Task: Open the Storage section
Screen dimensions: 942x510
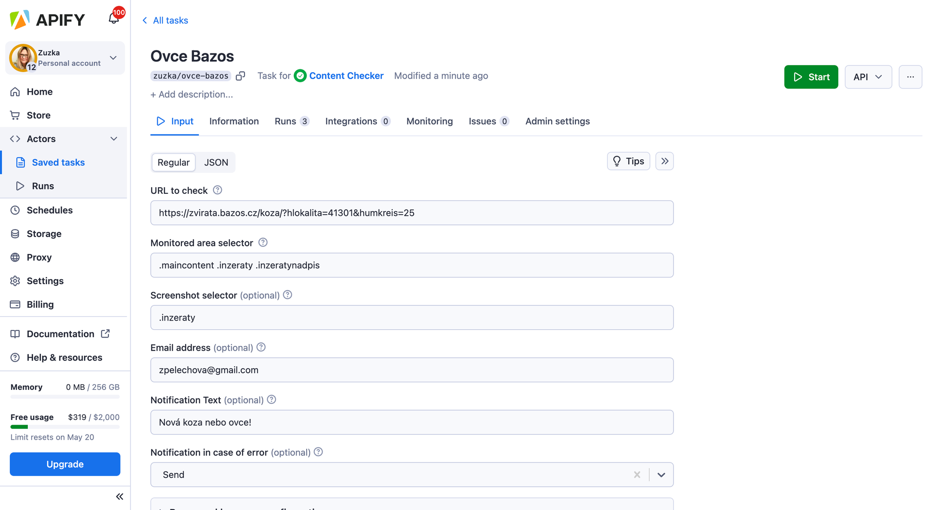Action: click(44, 233)
